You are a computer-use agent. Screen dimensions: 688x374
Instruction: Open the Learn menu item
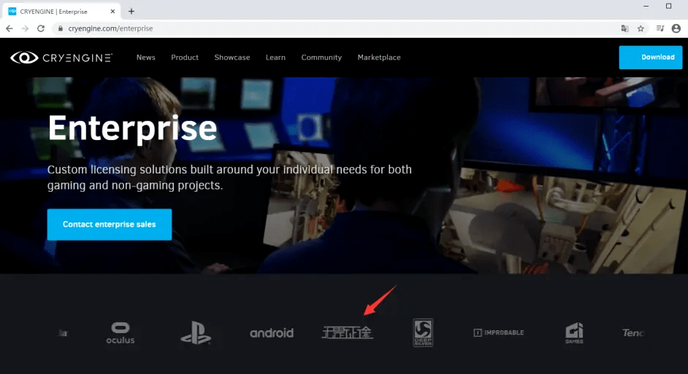pos(275,58)
